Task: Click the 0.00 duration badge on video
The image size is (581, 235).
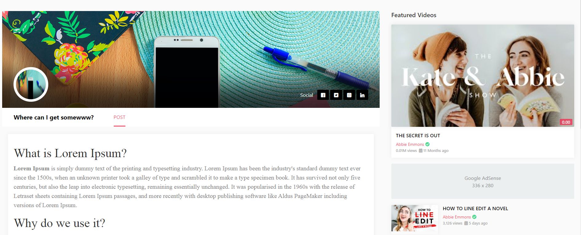Action: [x=566, y=122]
